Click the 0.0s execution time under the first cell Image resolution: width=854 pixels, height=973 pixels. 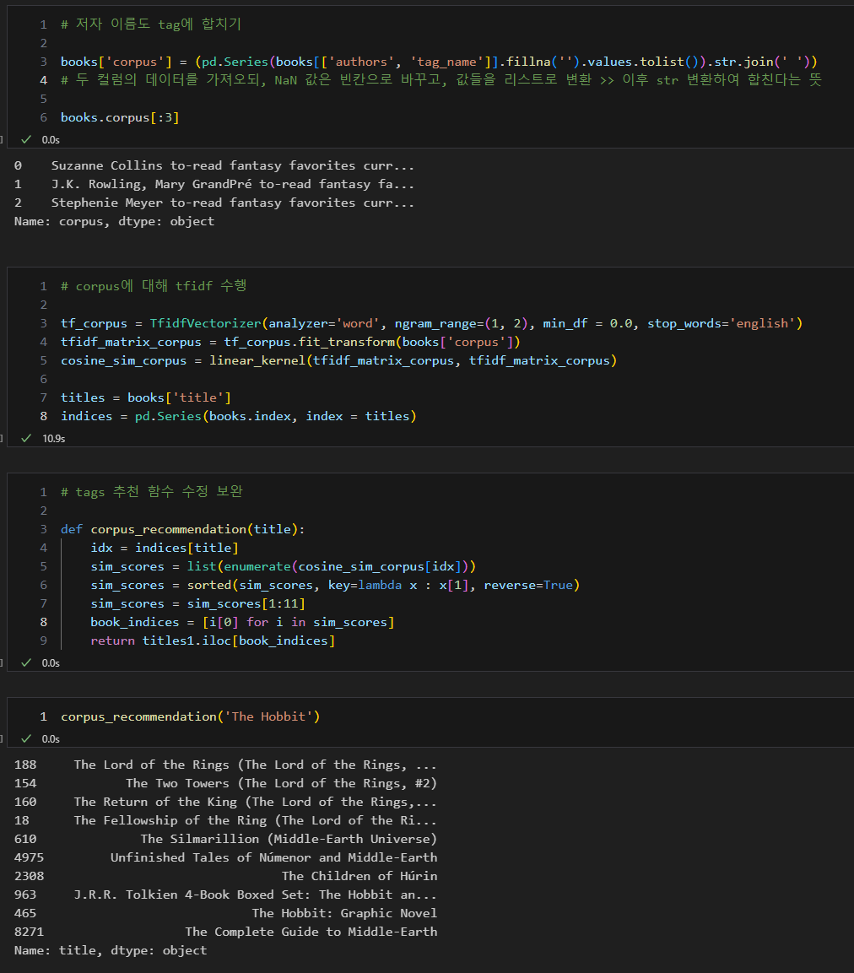coord(51,140)
